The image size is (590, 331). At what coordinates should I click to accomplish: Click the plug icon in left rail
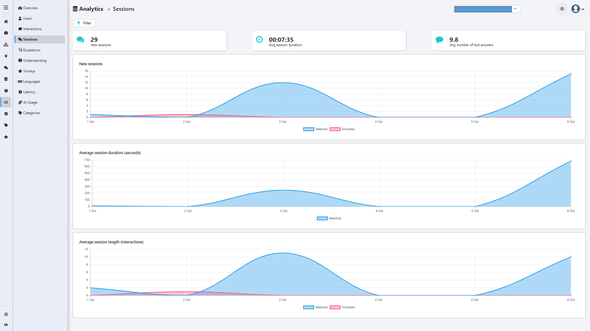tap(6, 56)
